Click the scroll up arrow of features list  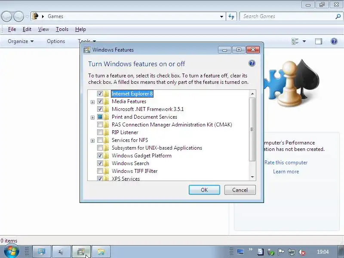(x=252, y=94)
